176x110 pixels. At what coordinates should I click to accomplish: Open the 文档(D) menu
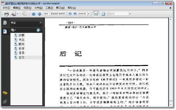(x=38, y=8)
